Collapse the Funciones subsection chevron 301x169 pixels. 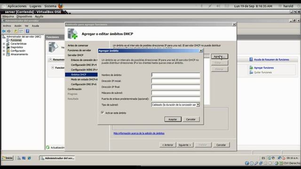pyautogui.click(x=53, y=68)
